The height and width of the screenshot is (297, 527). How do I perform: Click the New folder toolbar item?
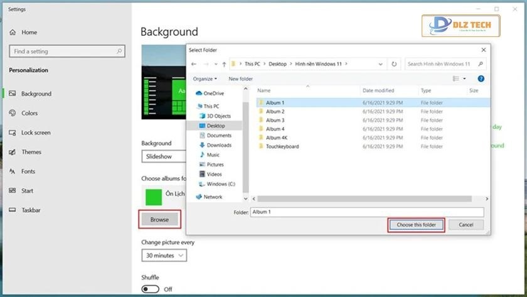pos(240,78)
